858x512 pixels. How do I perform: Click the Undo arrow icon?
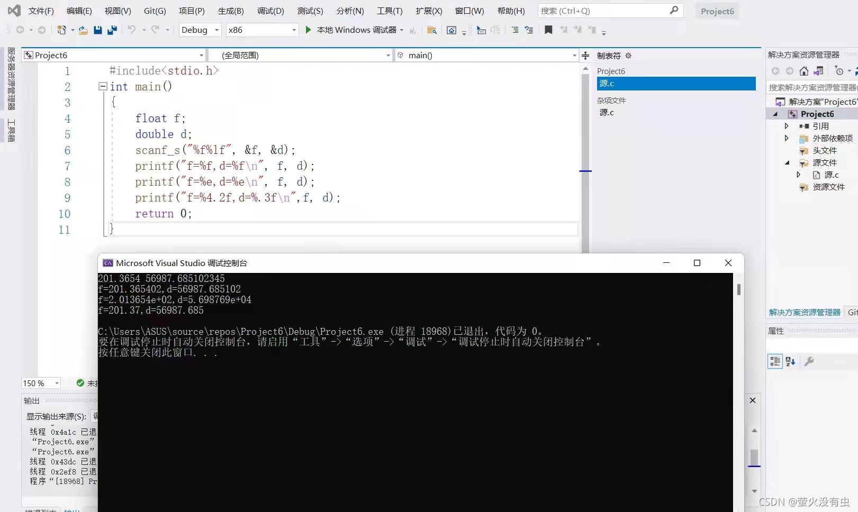[x=131, y=30]
